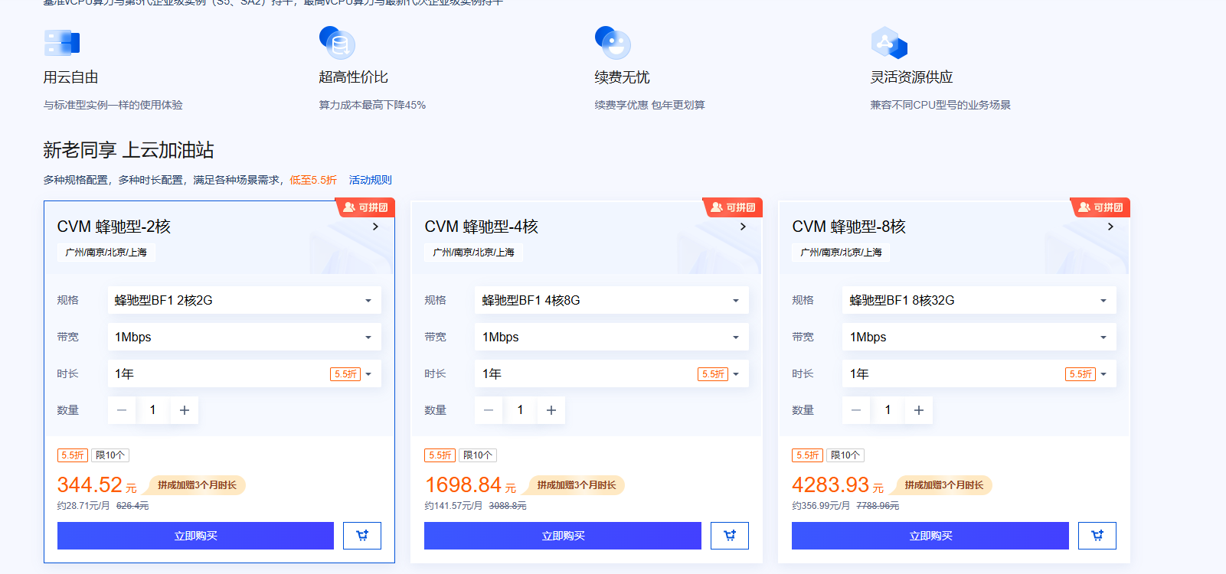Click price 1698.84 元
This screenshot has width=1226, height=574.
(x=471, y=485)
